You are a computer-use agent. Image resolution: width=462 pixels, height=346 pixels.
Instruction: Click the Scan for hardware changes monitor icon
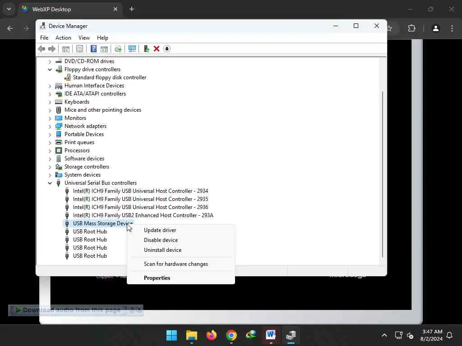click(132, 49)
